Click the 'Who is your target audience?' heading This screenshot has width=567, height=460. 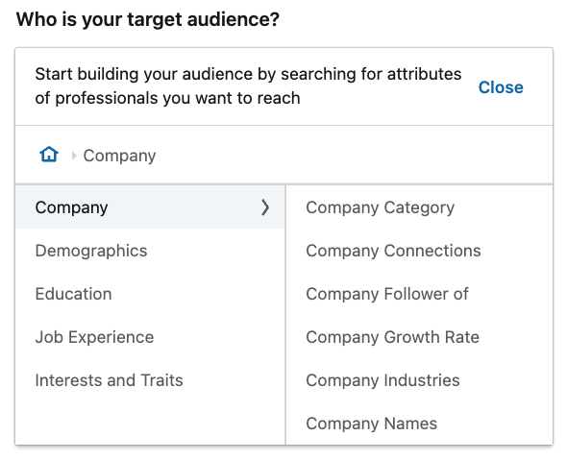(x=148, y=19)
